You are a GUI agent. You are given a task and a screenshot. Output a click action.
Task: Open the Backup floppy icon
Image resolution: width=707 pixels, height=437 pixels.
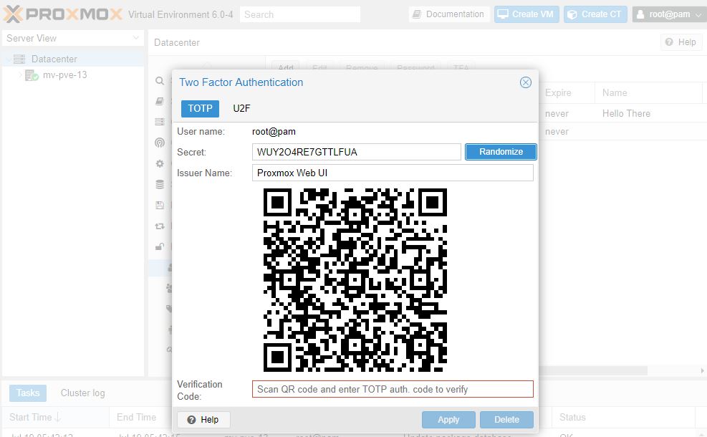coord(160,205)
